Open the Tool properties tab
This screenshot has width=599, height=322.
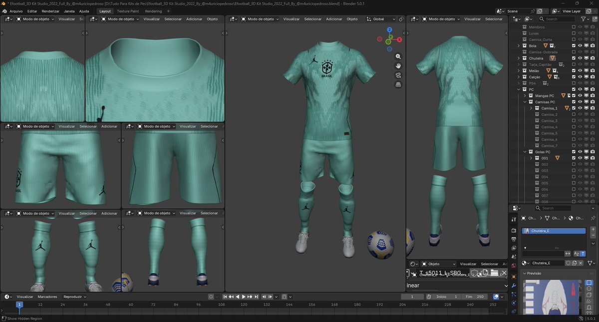tap(514, 219)
